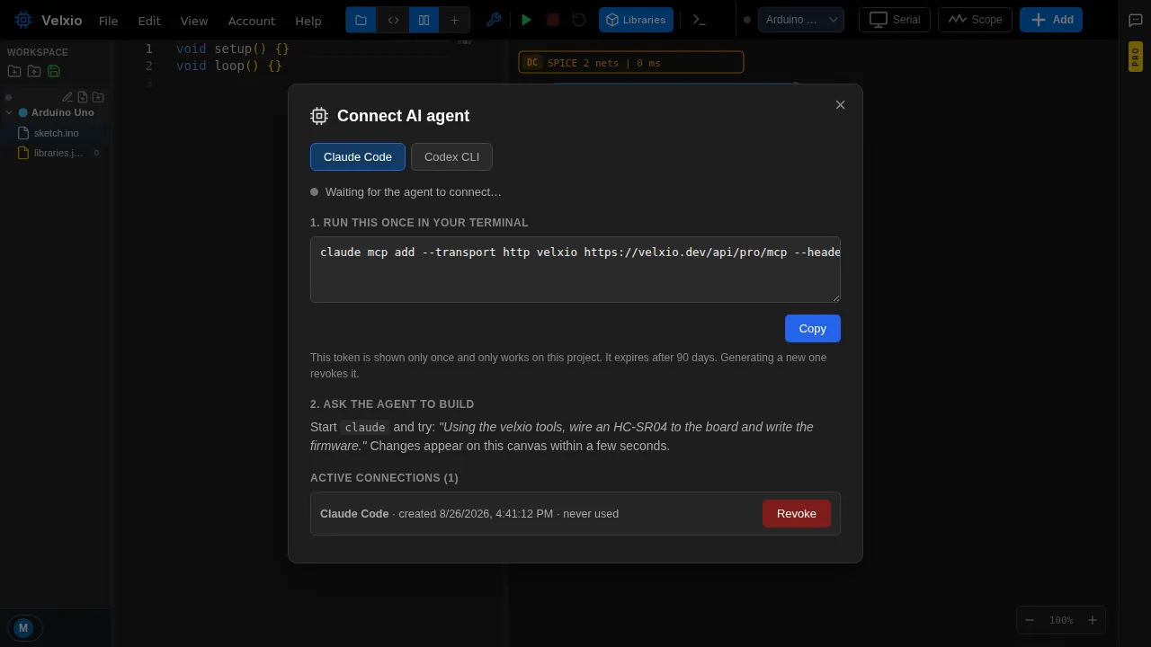Open sketch.ino in the workspace tree
The width and height of the screenshot is (1151, 647).
pyautogui.click(x=56, y=133)
